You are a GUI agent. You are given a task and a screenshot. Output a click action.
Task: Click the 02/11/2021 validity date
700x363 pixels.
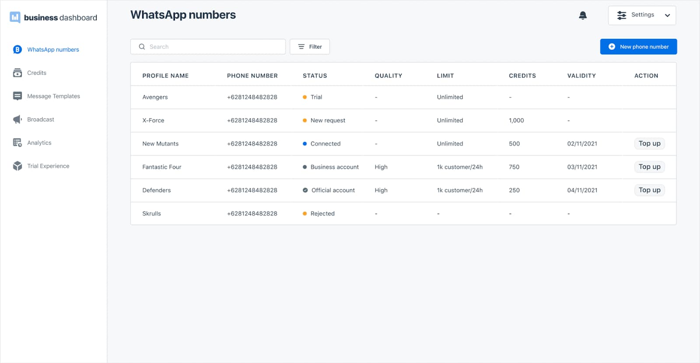(582, 144)
